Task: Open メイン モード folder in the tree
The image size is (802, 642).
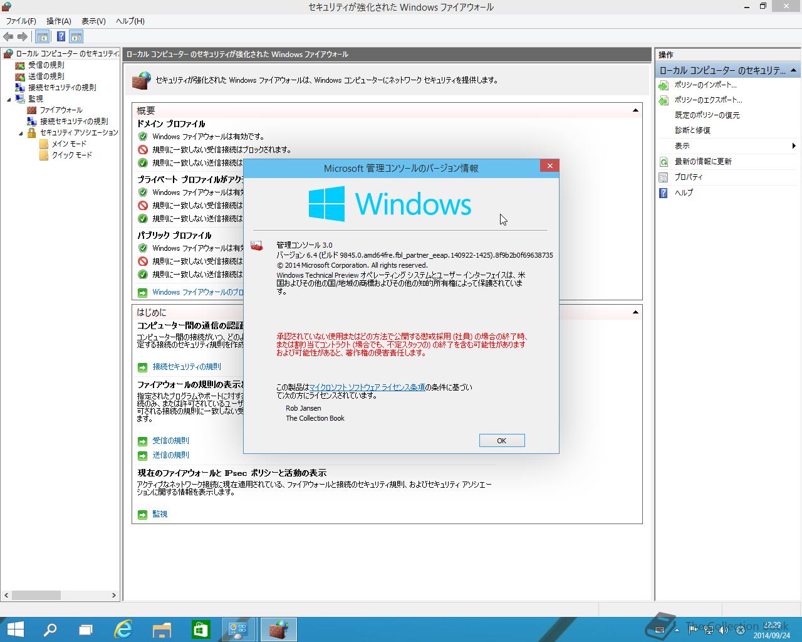Action: click(69, 144)
